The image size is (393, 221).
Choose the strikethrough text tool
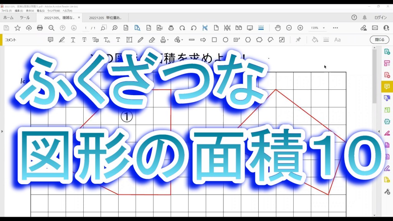point(84,40)
